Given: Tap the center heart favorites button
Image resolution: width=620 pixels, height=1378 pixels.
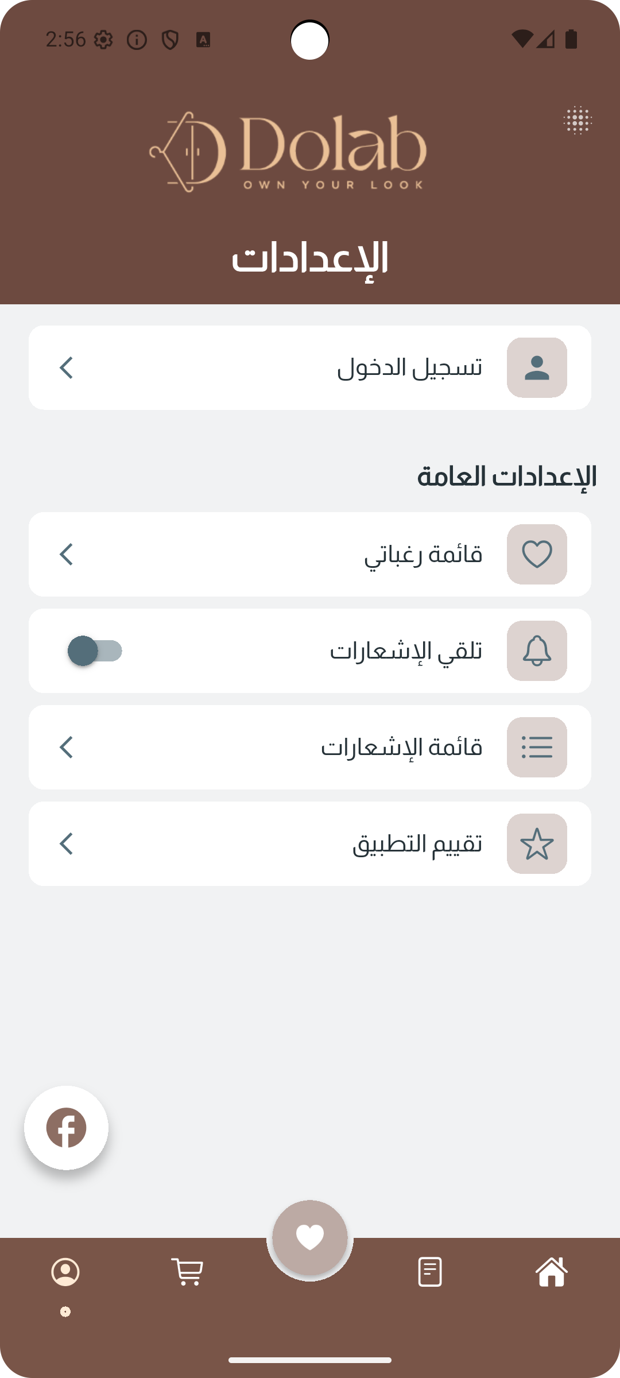Looking at the screenshot, I should pos(310,1237).
